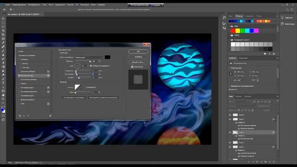Select the Brush tool
Image resolution: width=297 pixels, height=167 pixels.
[x=3, y=51]
